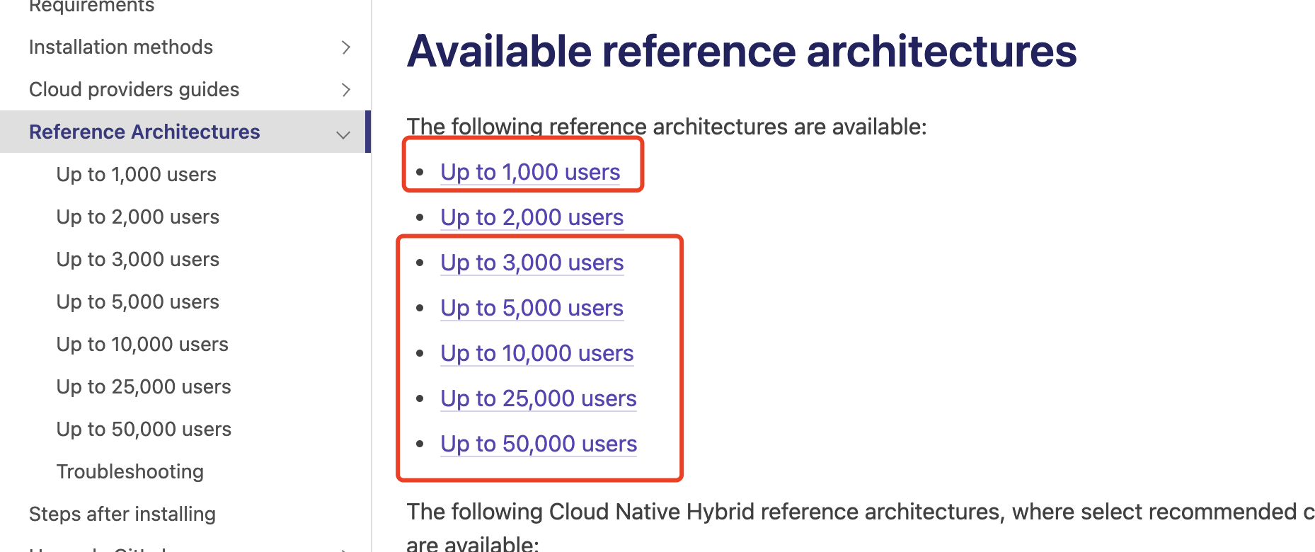Viewport: 1315px width, 552px height.
Task: Open Cloud providers guides in the sidebar
Action: pyautogui.click(x=134, y=90)
